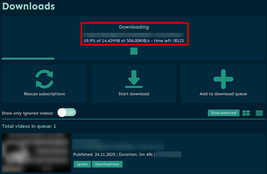The width and height of the screenshot is (267, 174).
Task: Click the Downloads page heading
Action: click(28, 7)
